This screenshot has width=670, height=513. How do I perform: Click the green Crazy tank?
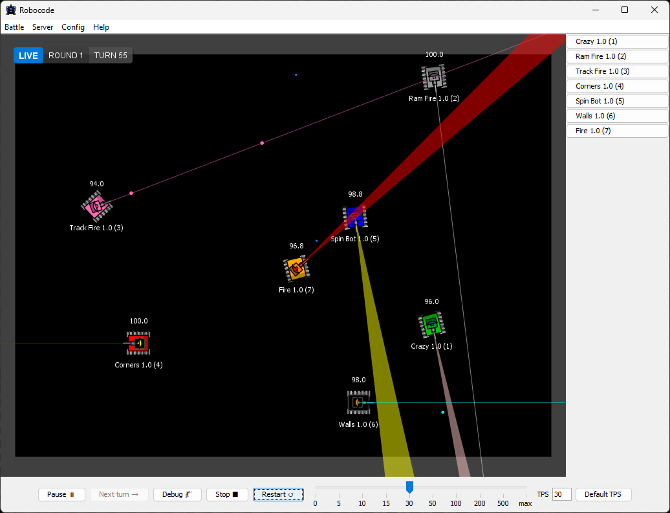coord(431,325)
